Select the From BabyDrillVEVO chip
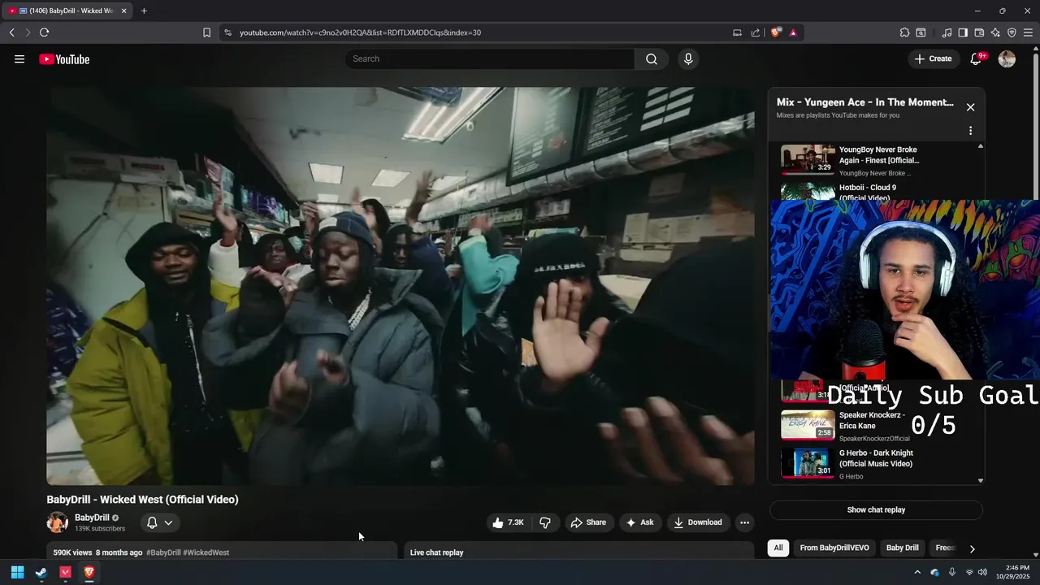 pos(834,548)
